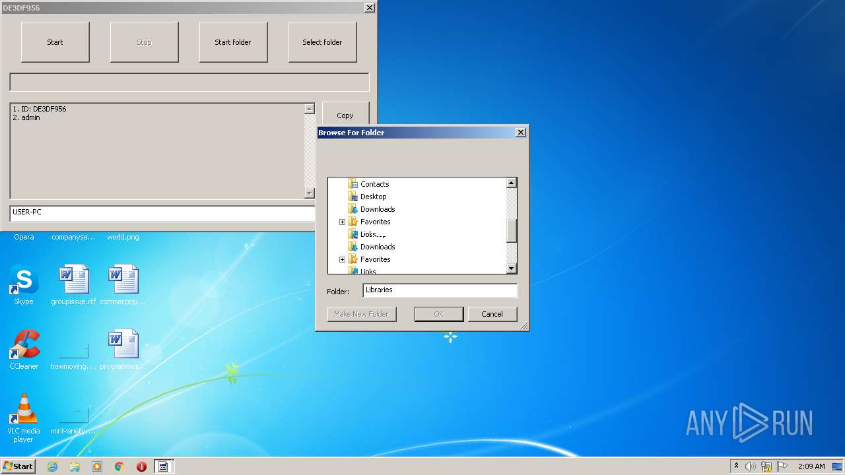845x475 pixels.
Task: Cancel the Browse For Folder dialog
Action: (x=492, y=314)
